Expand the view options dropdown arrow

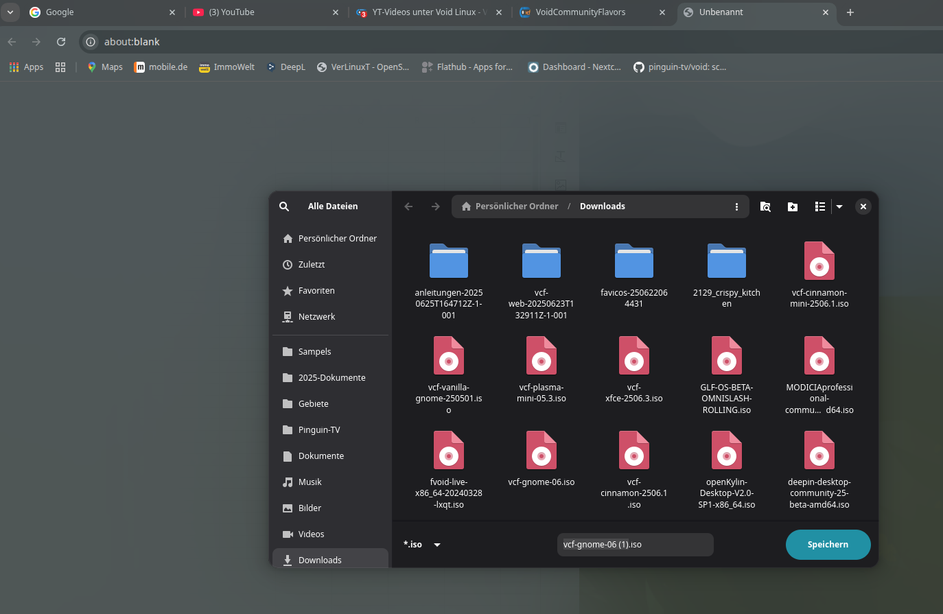coord(839,206)
